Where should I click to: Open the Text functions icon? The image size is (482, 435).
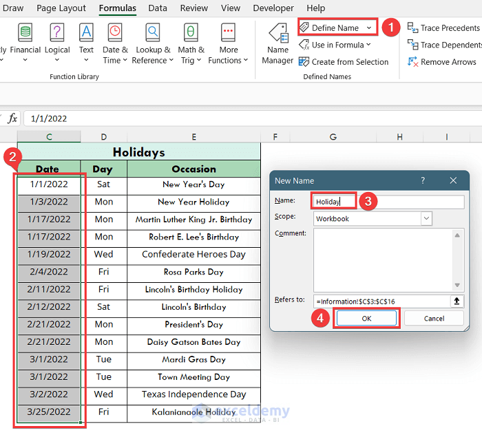[86, 32]
